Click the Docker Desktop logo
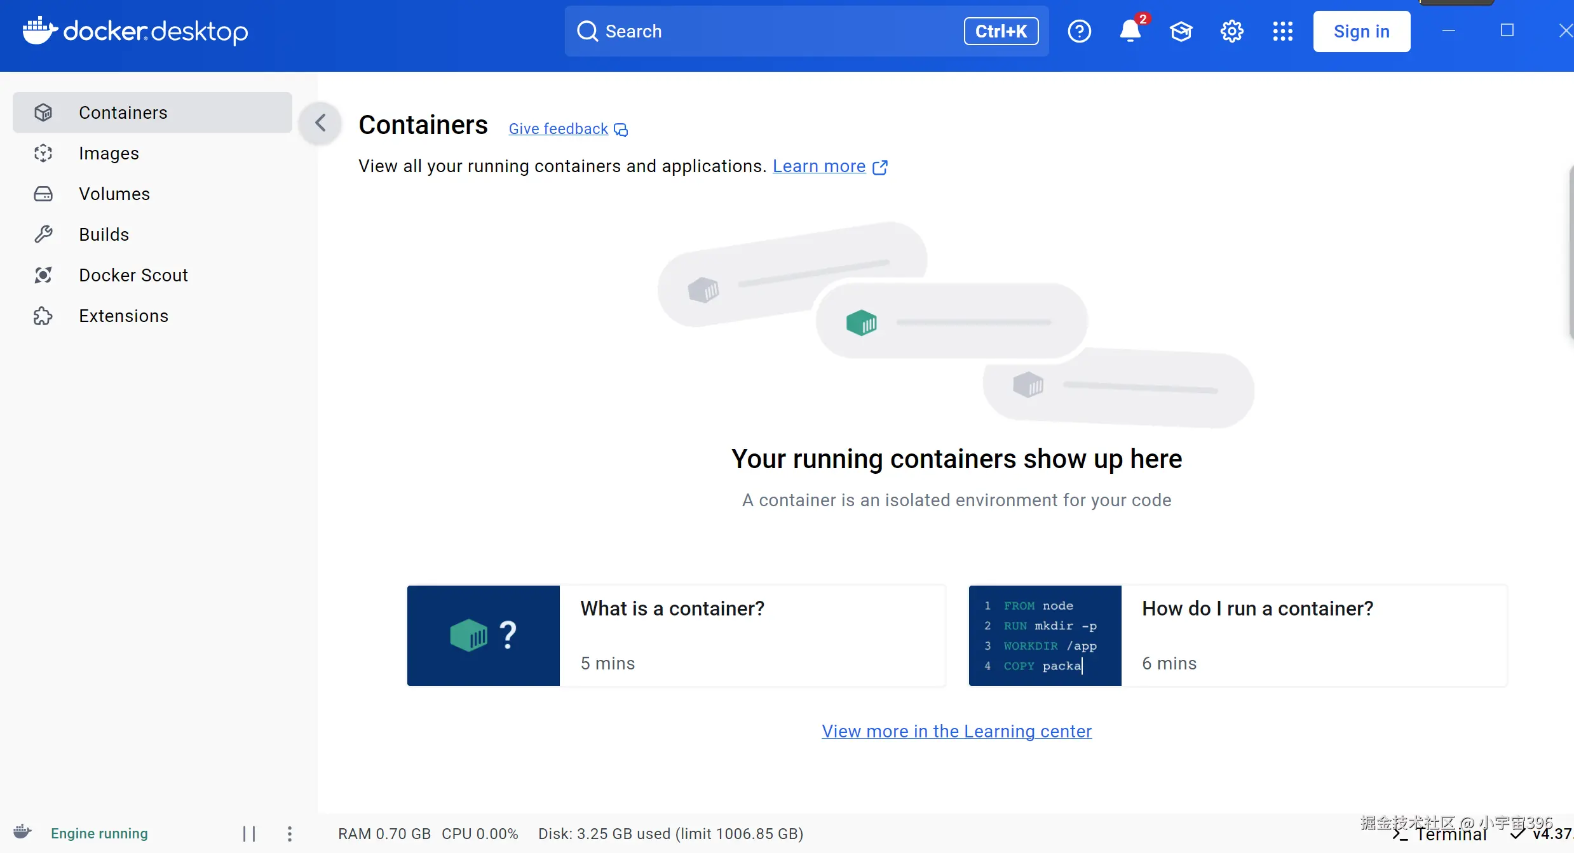 tap(135, 31)
